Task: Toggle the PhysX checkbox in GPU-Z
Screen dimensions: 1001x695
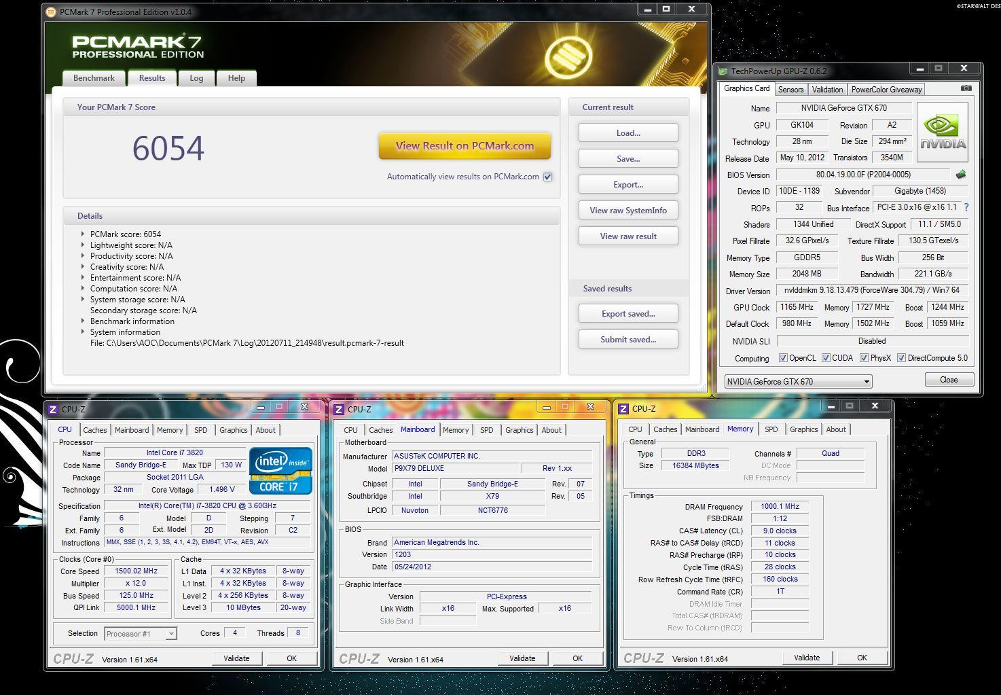Action: [864, 358]
